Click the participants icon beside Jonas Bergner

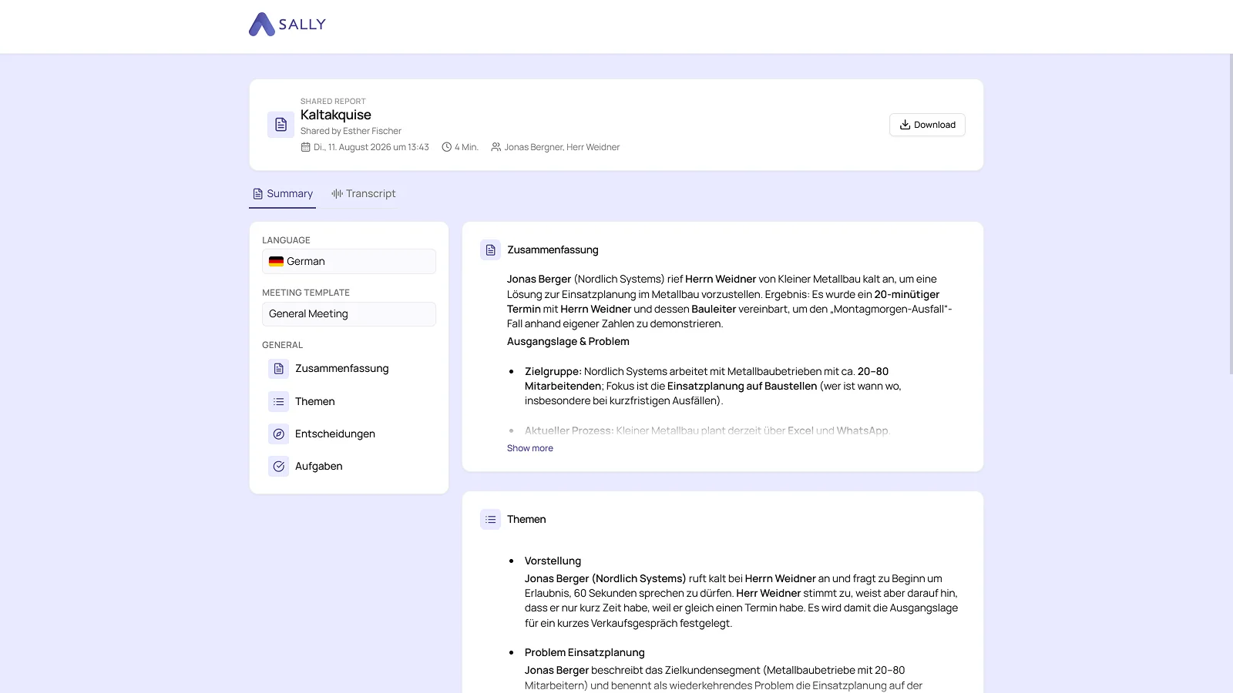tap(496, 147)
